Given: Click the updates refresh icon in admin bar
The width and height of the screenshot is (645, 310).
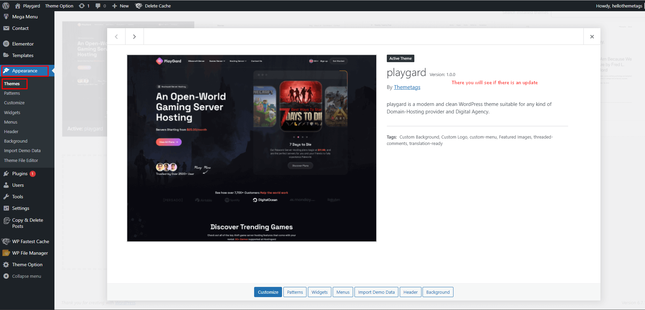Looking at the screenshot, I should pos(82,6).
